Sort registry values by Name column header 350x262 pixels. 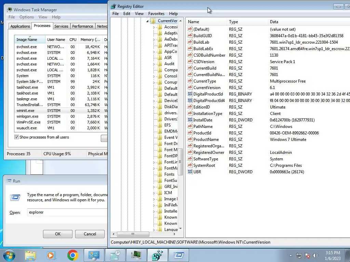click(206, 22)
